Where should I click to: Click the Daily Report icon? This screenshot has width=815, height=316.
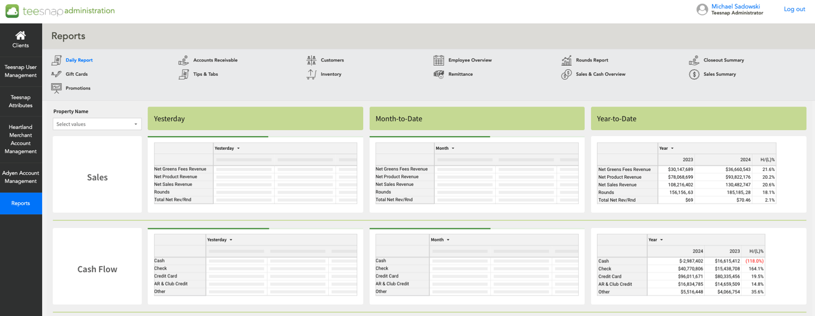click(56, 60)
